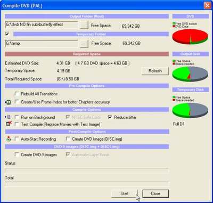213x203 pixels.
Task: Browse for Temporary Folder with ... button
Action: [84, 44]
